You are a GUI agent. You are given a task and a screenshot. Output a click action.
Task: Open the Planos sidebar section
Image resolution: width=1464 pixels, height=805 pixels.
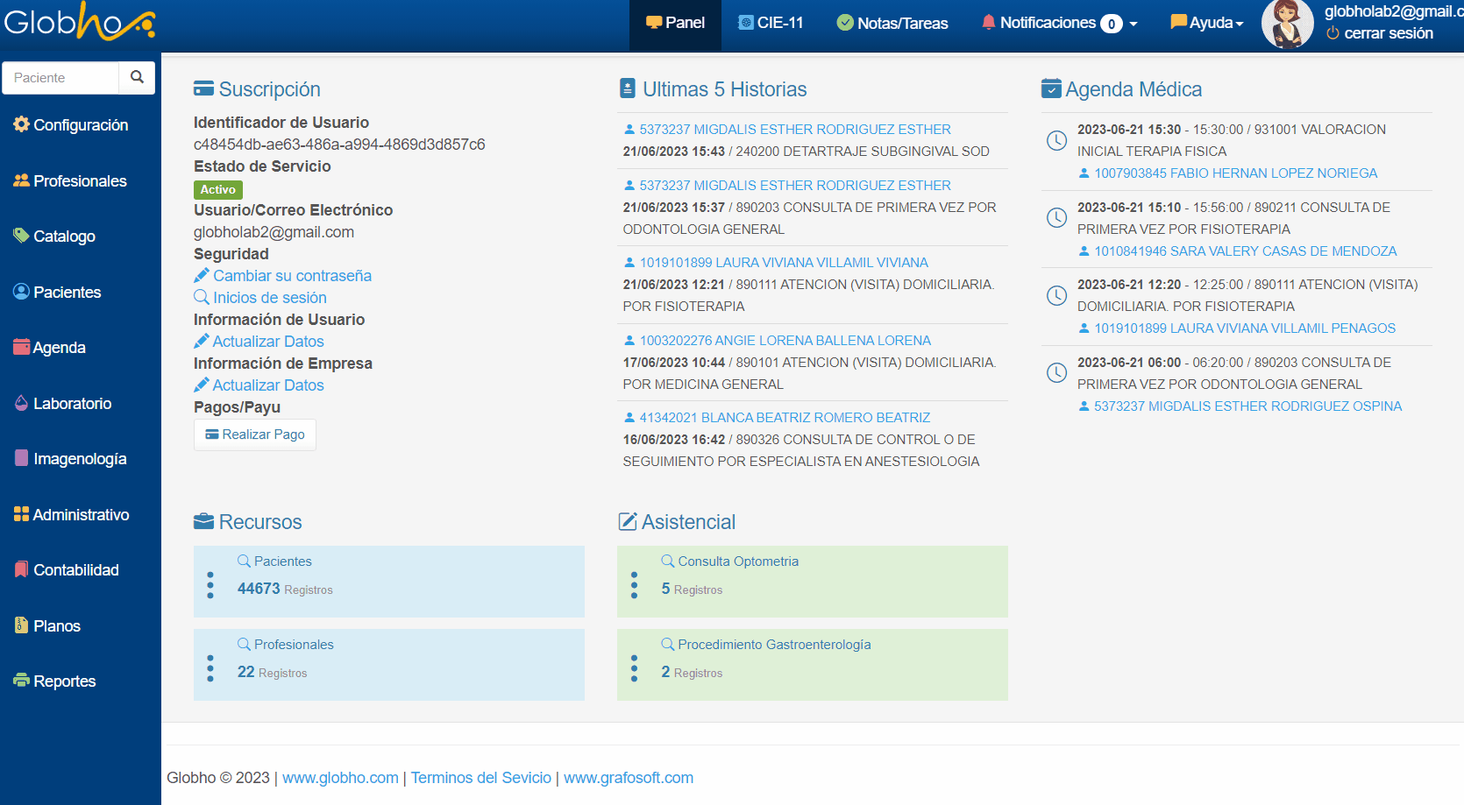(x=48, y=626)
